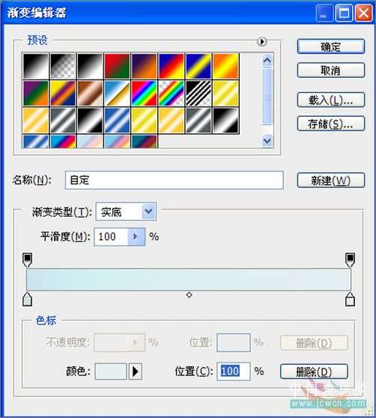Click the 新建(W) button
The width and height of the screenshot is (376, 418).
(331, 181)
